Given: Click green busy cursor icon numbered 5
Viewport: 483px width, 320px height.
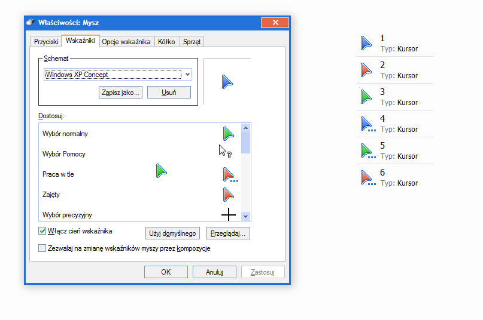Looking at the screenshot, I should 368,150.
